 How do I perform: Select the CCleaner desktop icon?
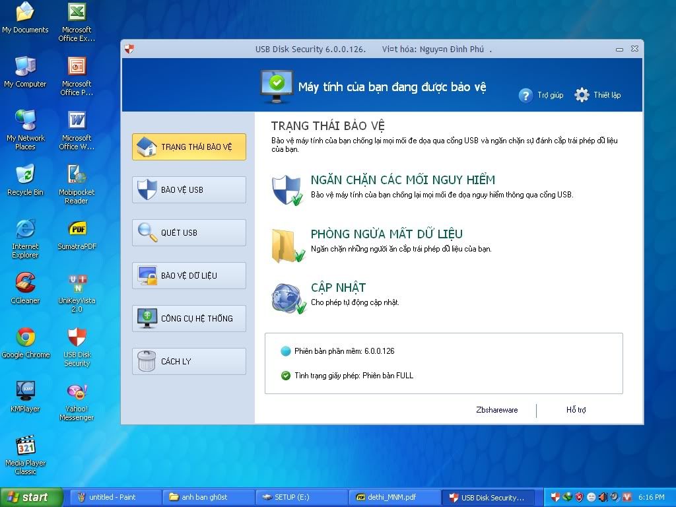coord(25,288)
